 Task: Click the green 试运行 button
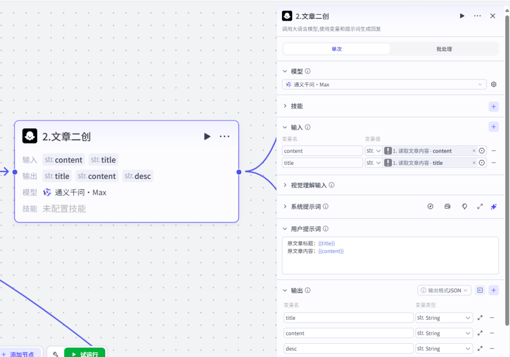tap(85, 354)
